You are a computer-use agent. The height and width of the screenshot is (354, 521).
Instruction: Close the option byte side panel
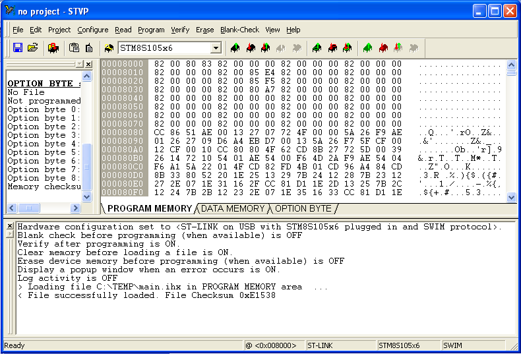pyautogui.click(x=88, y=64)
